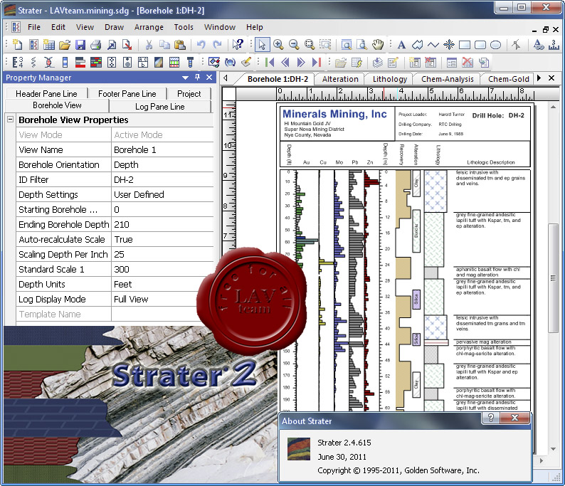Switch to the Alteration tab
The image size is (565, 486).
click(340, 79)
